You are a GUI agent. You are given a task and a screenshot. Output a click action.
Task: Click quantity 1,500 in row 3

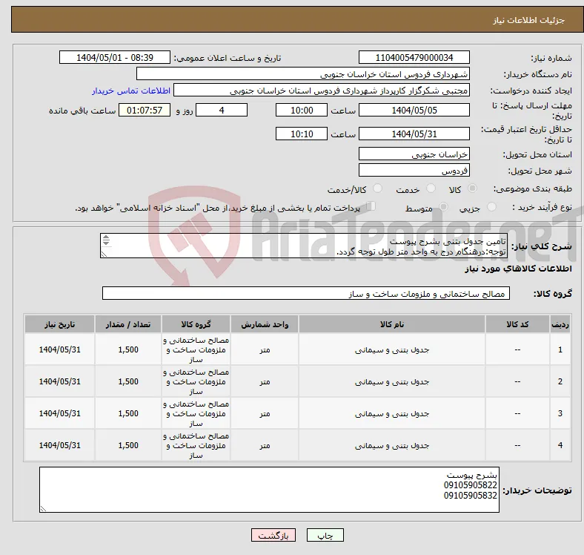(x=128, y=413)
